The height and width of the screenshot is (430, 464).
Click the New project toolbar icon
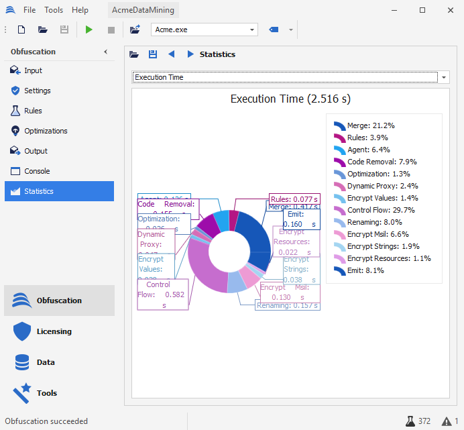21,30
